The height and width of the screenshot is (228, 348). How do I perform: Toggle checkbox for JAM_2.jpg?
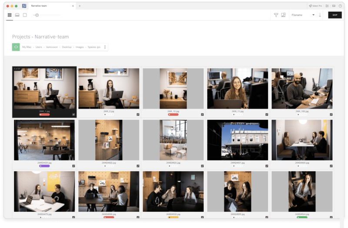138,115
